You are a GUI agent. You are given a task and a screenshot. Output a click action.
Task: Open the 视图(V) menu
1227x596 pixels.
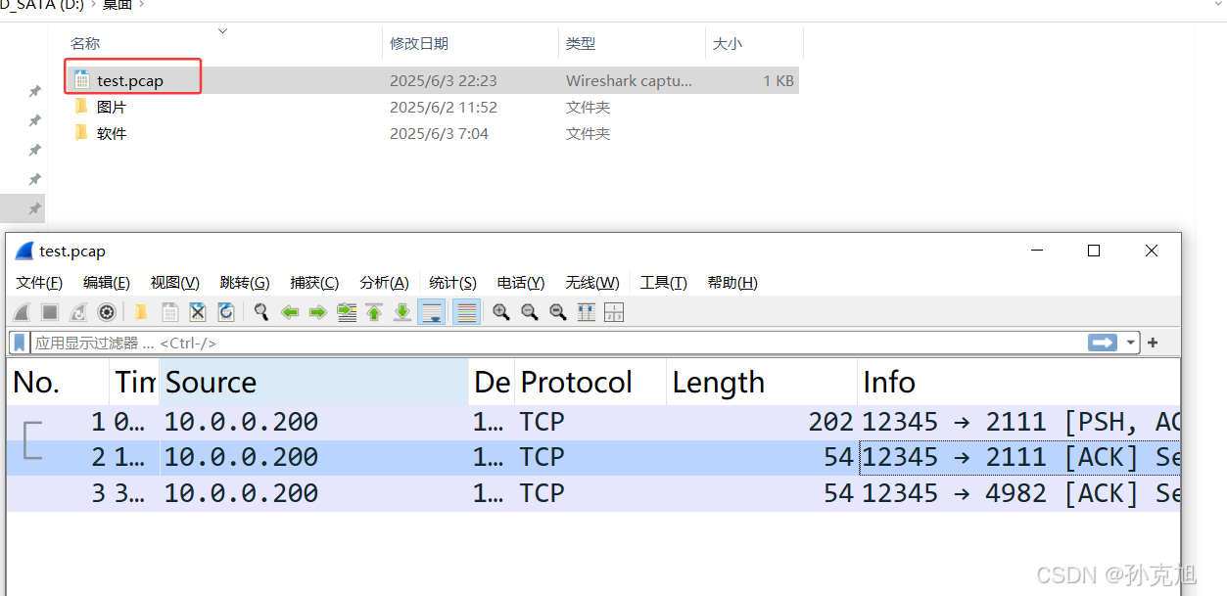(x=175, y=283)
